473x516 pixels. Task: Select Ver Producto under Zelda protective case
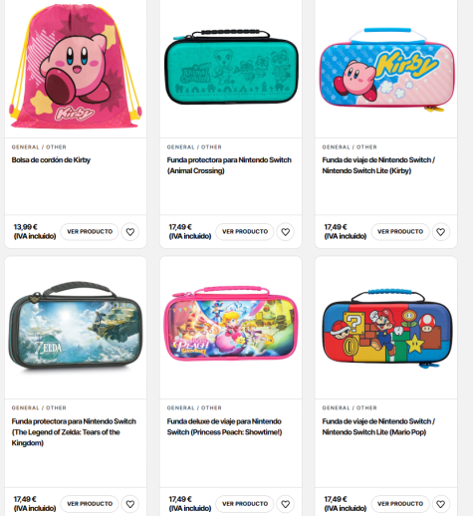[90, 504]
